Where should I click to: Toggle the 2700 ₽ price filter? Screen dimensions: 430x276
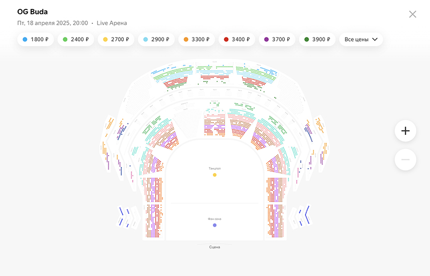click(x=116, y=39)
